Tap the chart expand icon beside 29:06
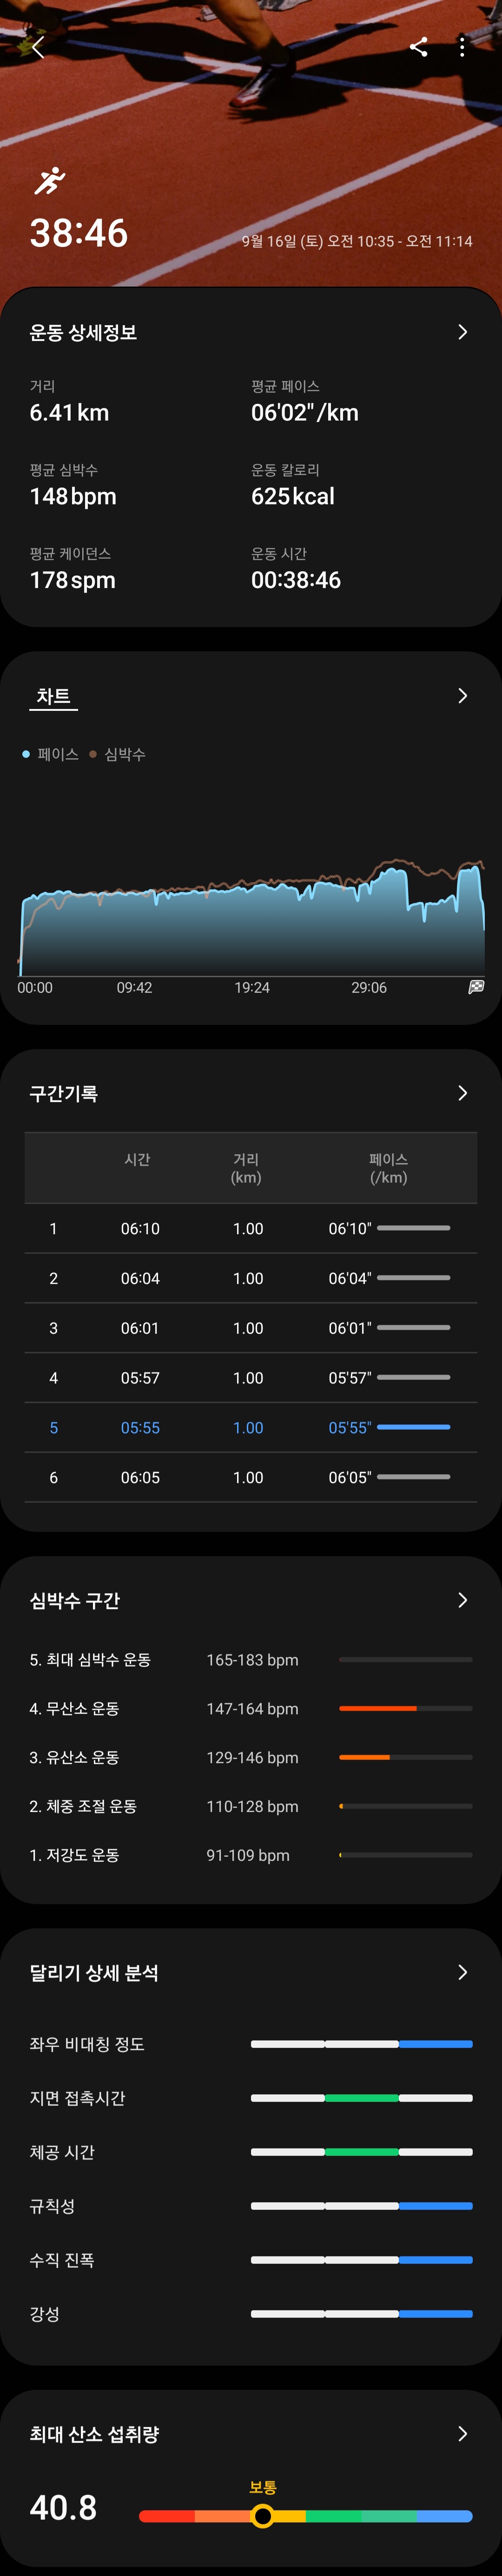 (476, 987)
